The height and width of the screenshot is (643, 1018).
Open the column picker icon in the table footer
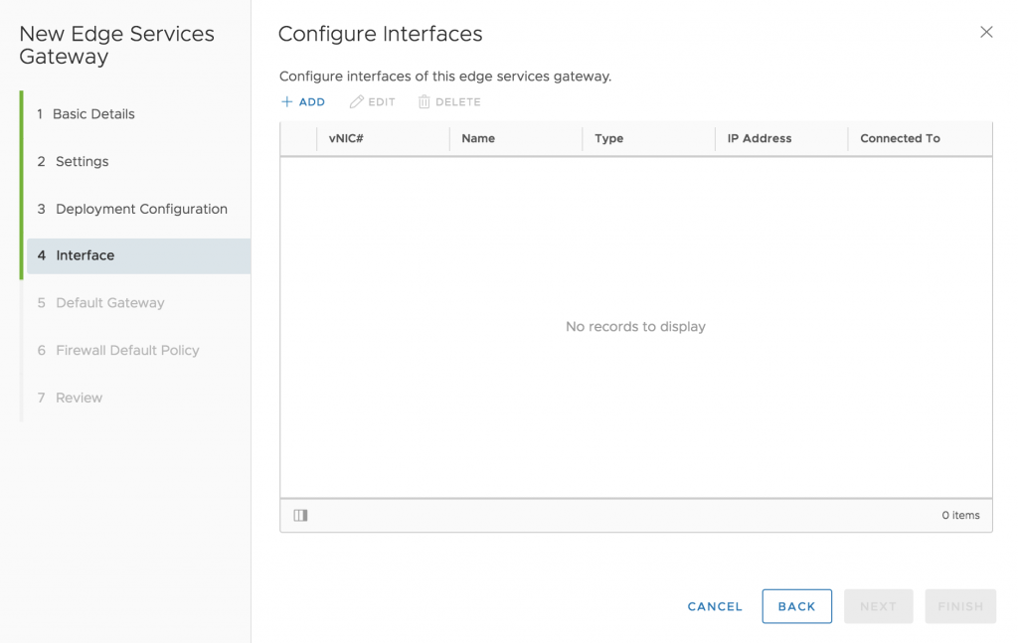pyautogui.click(x=300, y=515)
